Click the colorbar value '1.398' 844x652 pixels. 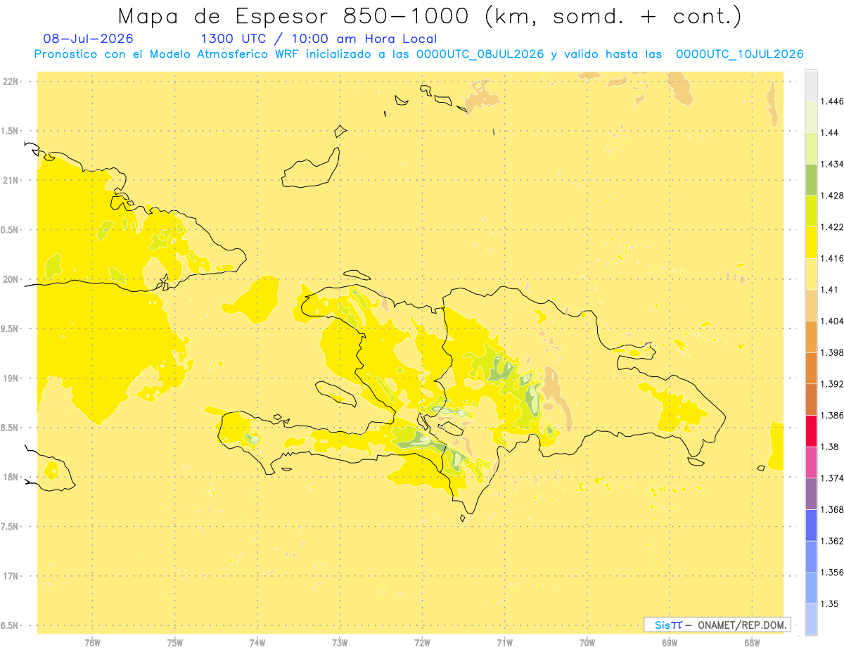[831, 352]
